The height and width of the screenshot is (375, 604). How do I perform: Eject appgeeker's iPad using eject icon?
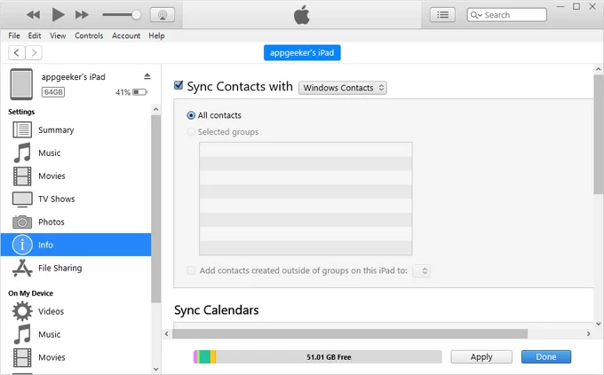[147, 77]
